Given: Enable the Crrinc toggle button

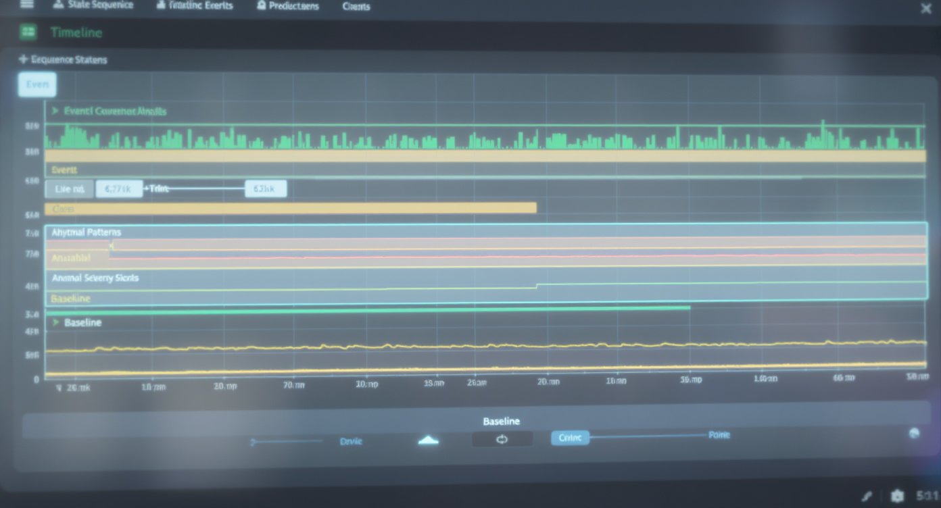Looking at the screenshot, I should 570,438.
